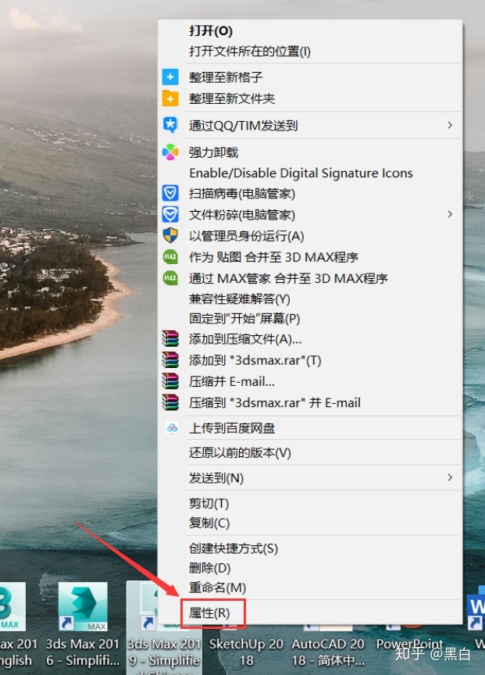Click 作为 贴图 合并至 3D MAX程序 text
The image size is (485, 675).
[273, 258]
